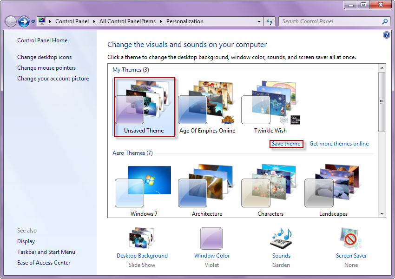Apply the Twinkle Wish theme
Viewport: 395px width, 279px height.
pos(270,106)
